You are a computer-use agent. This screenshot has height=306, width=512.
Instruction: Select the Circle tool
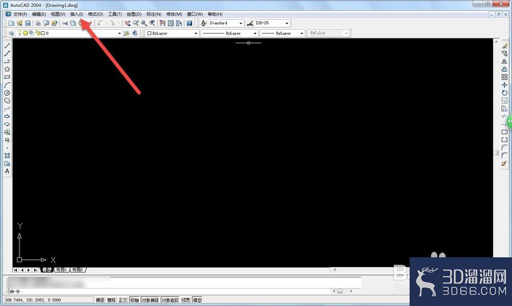[x=7, y=93]
